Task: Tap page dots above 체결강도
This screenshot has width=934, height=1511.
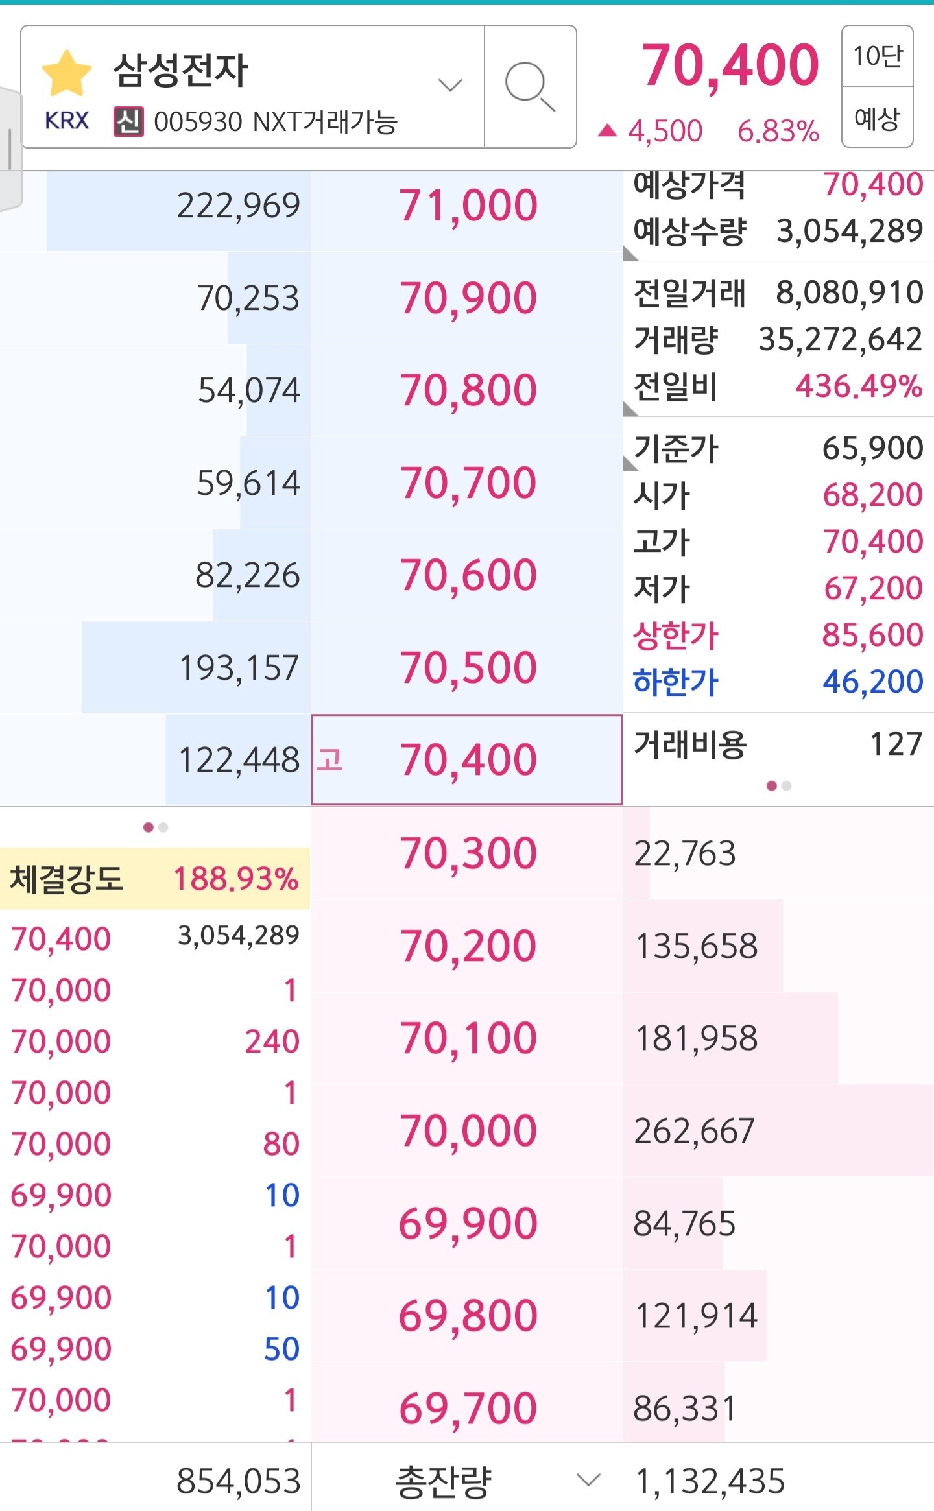Action: 156,827
